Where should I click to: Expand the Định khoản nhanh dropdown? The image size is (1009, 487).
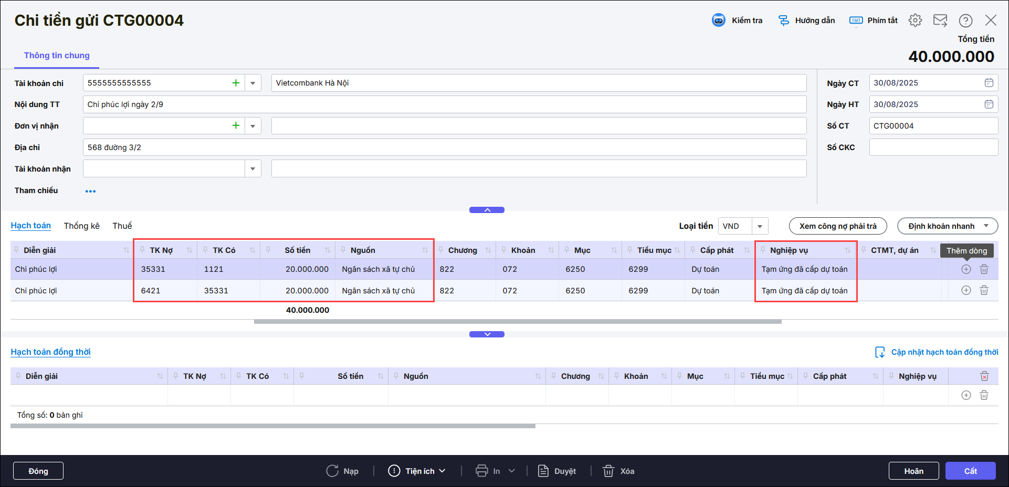(x=986, y=226)
